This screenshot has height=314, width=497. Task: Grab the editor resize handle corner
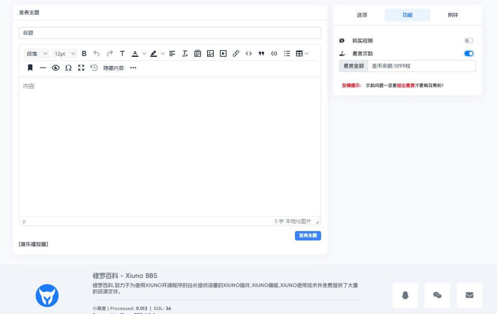pyautogui.click(x=317, y=222)
